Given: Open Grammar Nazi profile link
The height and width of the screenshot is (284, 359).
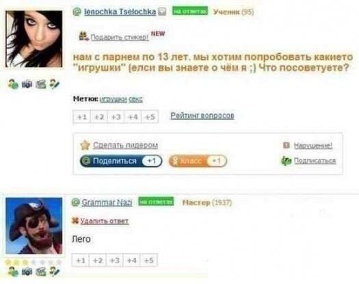Looking at the screenshot, I should click(107, 203).
